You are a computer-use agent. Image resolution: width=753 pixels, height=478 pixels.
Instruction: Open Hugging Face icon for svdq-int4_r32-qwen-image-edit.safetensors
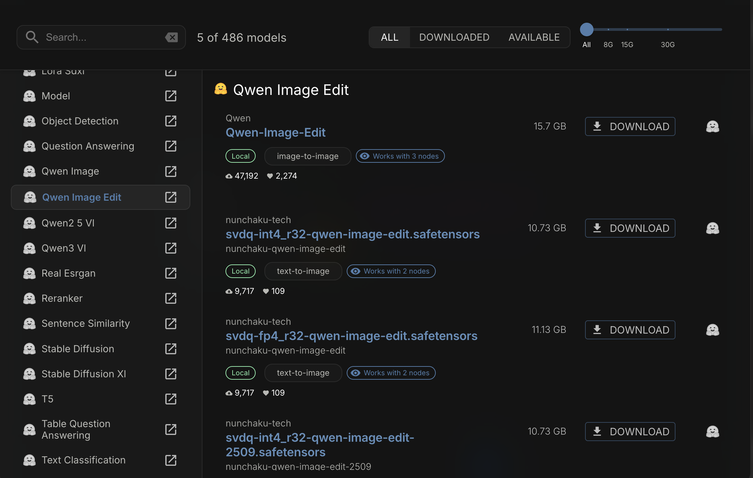[712, 228]
